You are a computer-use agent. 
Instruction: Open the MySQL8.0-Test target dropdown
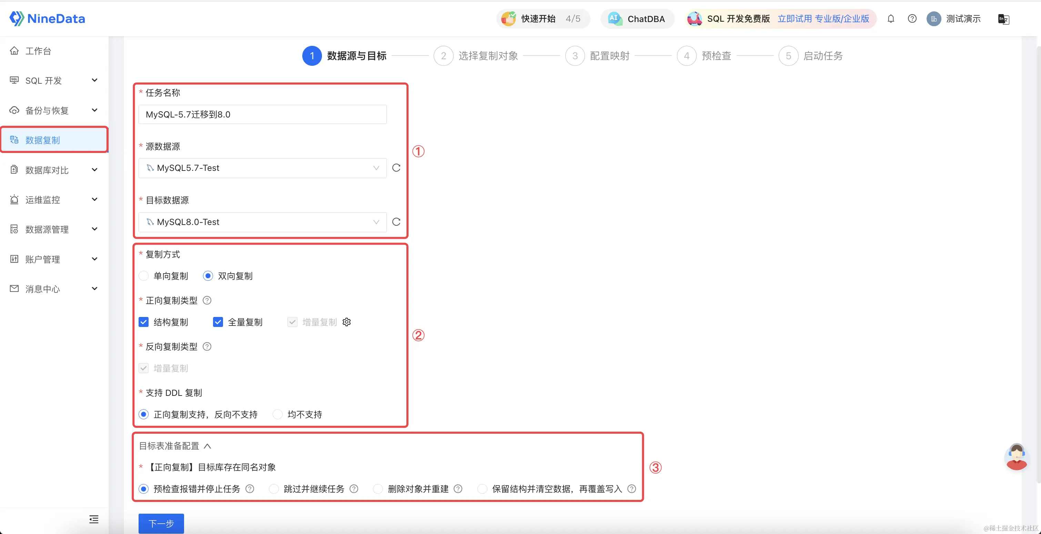262,222
